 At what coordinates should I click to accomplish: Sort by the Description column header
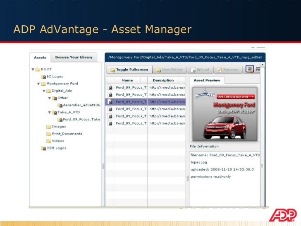pos(163,80)
